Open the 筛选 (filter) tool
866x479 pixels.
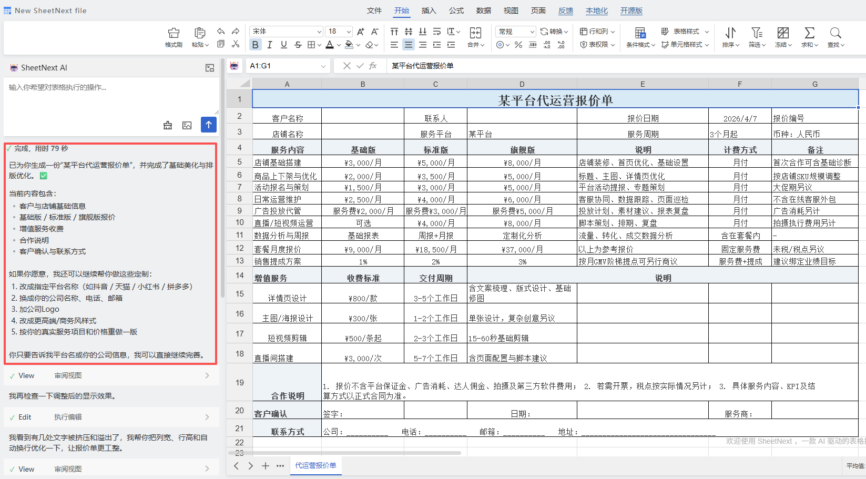click(757, 37)
